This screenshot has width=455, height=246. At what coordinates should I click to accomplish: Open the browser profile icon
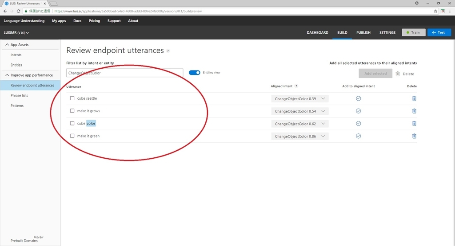coord(417,3)
